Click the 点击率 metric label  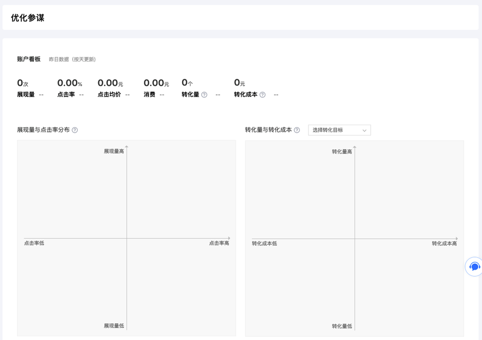pos(66,95)
